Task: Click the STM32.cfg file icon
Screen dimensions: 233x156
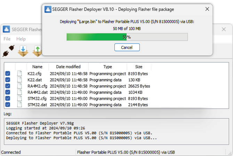Action: [21, 98]
